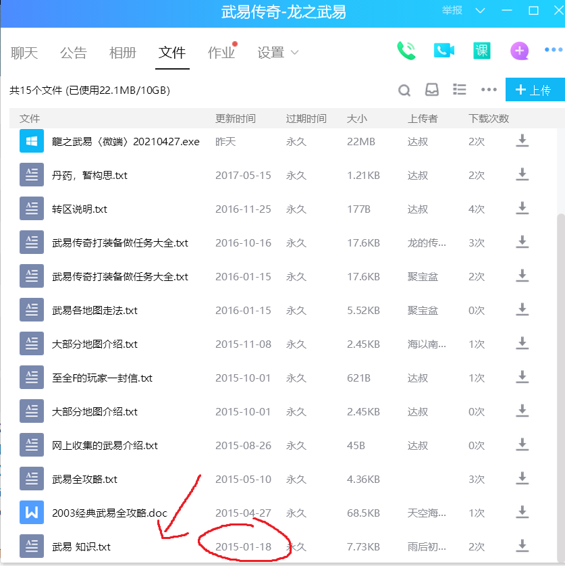Open the green class (课) icon

pos(481,51)
